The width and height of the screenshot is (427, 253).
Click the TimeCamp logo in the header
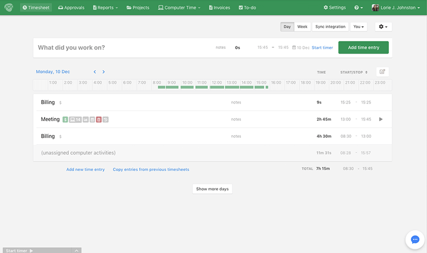[9, 7]
